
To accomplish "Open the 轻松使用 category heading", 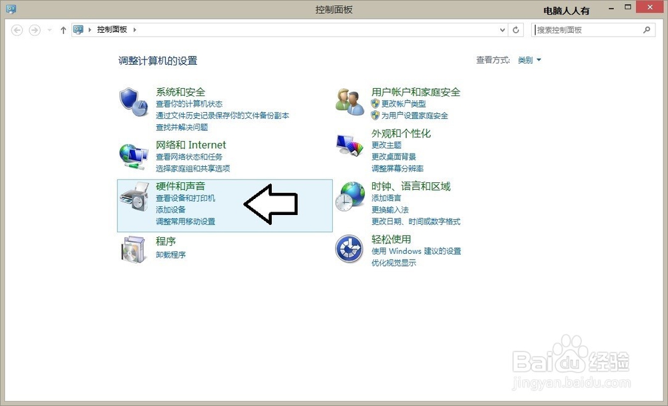I will [x=391, y=239].
